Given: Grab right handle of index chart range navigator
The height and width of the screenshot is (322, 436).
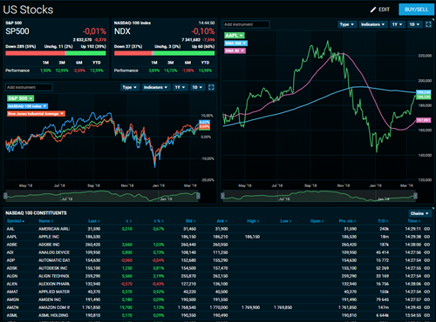Looking at the screenshot, I should coord(198,196).
